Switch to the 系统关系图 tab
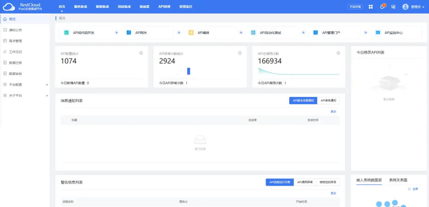Image resolution: width=429 pixels, height=207 pixels. pyautogui.click(x=398, y=180)
